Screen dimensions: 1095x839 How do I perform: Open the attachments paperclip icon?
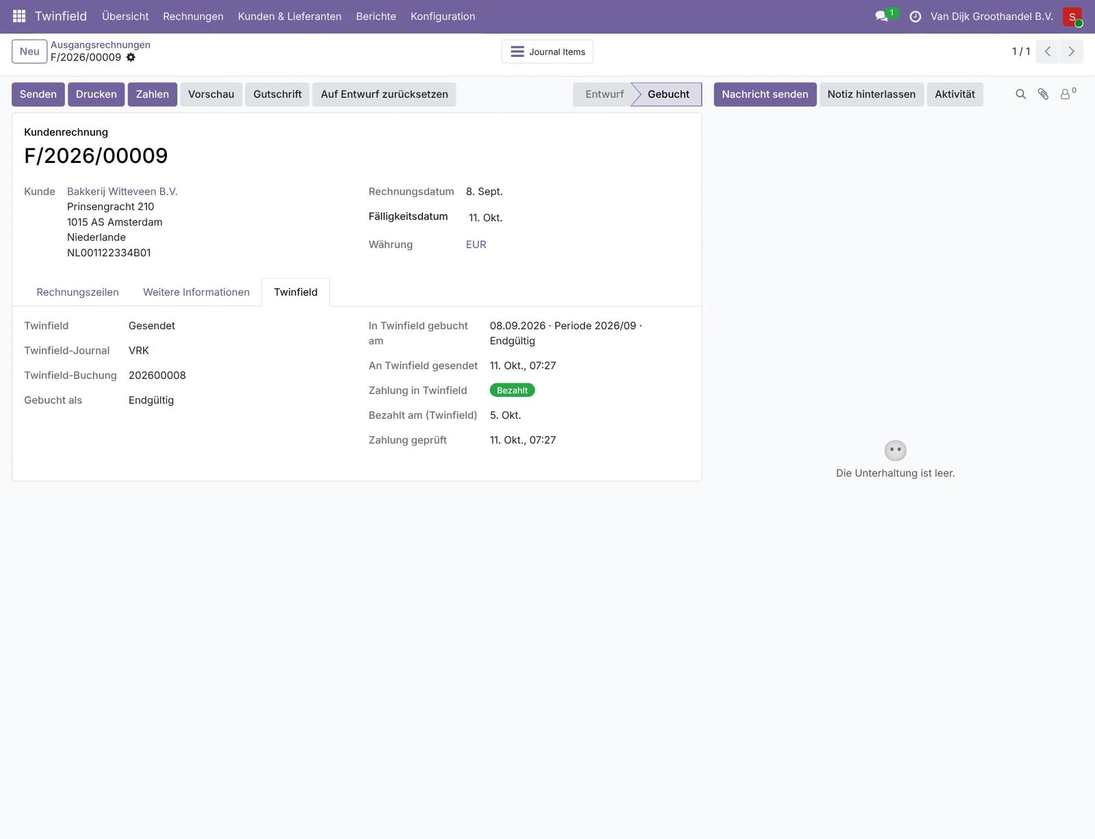(x=1043, y=94)
